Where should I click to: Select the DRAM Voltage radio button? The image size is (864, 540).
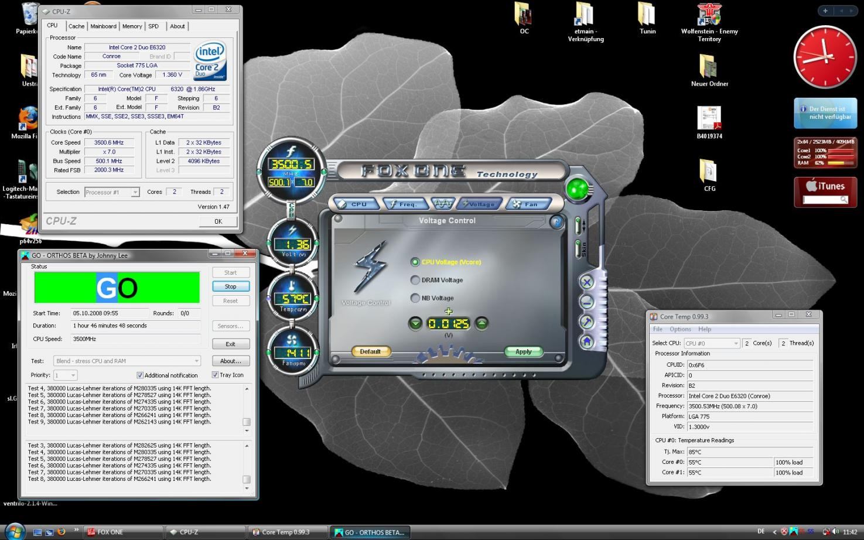pos(415,280)
